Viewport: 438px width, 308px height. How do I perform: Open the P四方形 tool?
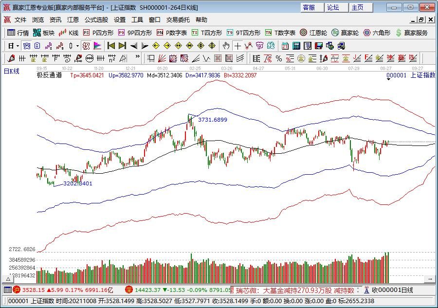(98, 33)
